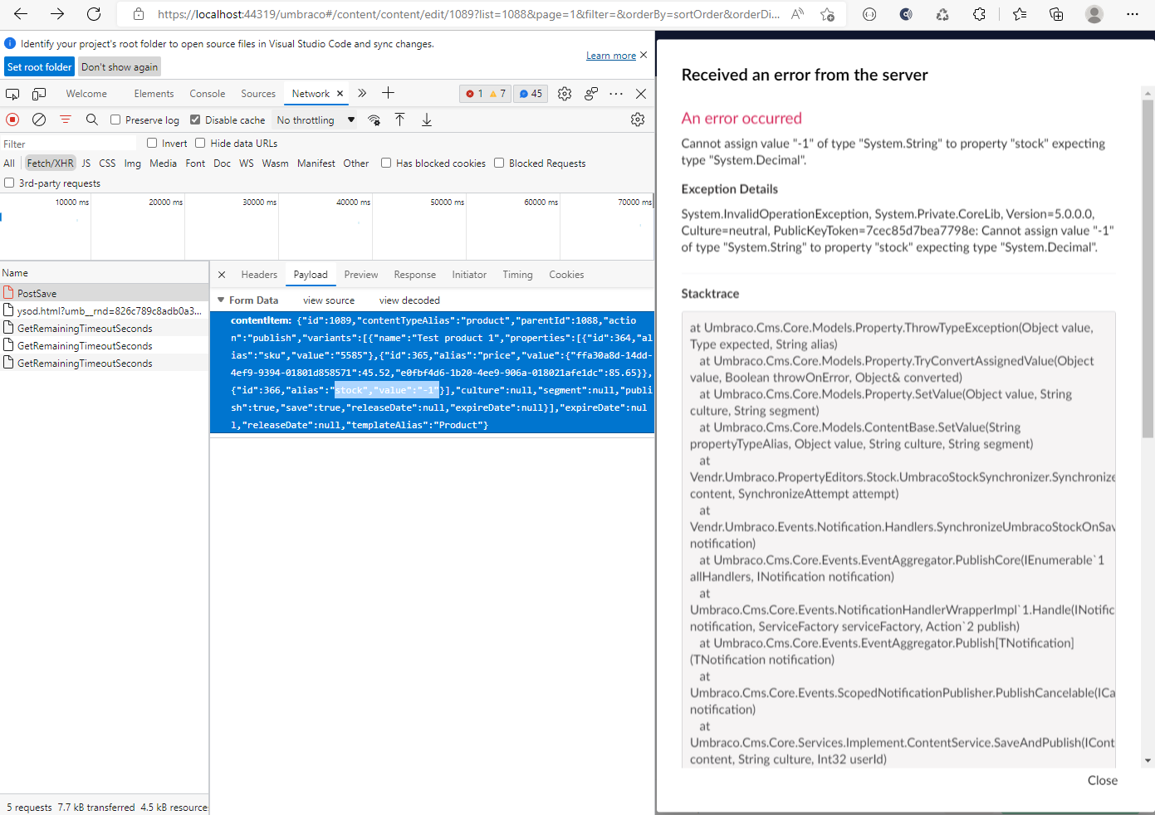Open the Headers tab of request
Image resolution: width=1155 pixels, height=815 pixels.
[259, 275]
